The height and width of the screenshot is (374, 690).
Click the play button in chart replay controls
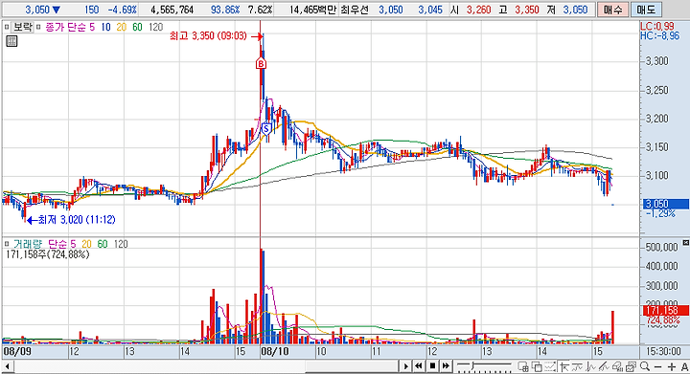pyautogui.click(x=405, y=366)
